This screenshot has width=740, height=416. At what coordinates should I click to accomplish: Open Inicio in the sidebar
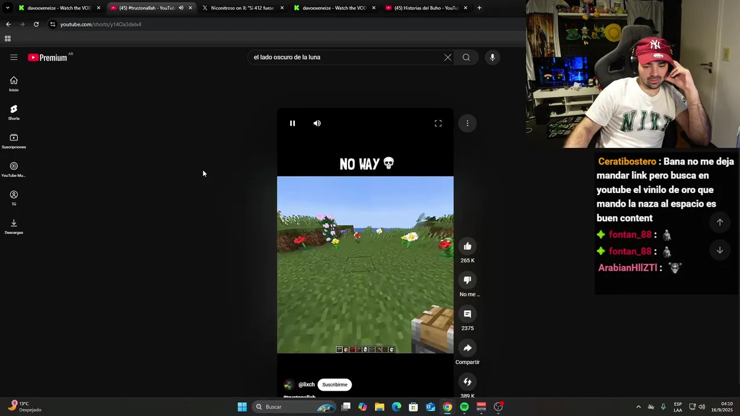coord(14,84)
